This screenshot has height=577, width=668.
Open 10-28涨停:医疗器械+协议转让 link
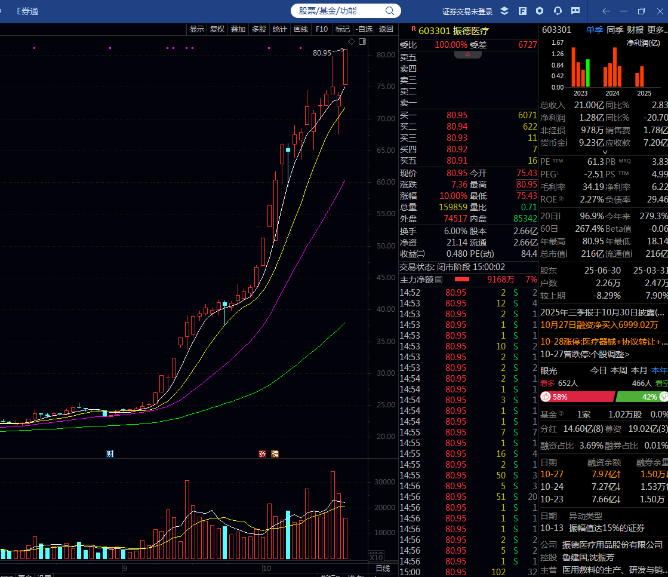coord(604,341)
